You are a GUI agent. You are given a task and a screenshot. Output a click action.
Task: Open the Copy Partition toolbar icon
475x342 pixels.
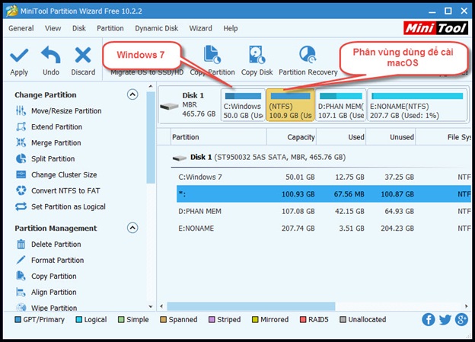(212, 55)
